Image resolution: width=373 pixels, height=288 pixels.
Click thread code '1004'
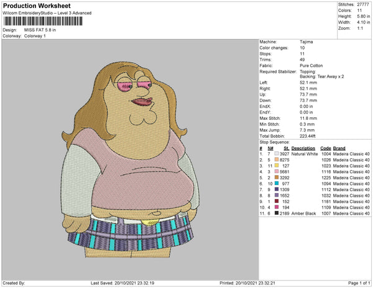[x=326, y=154]
